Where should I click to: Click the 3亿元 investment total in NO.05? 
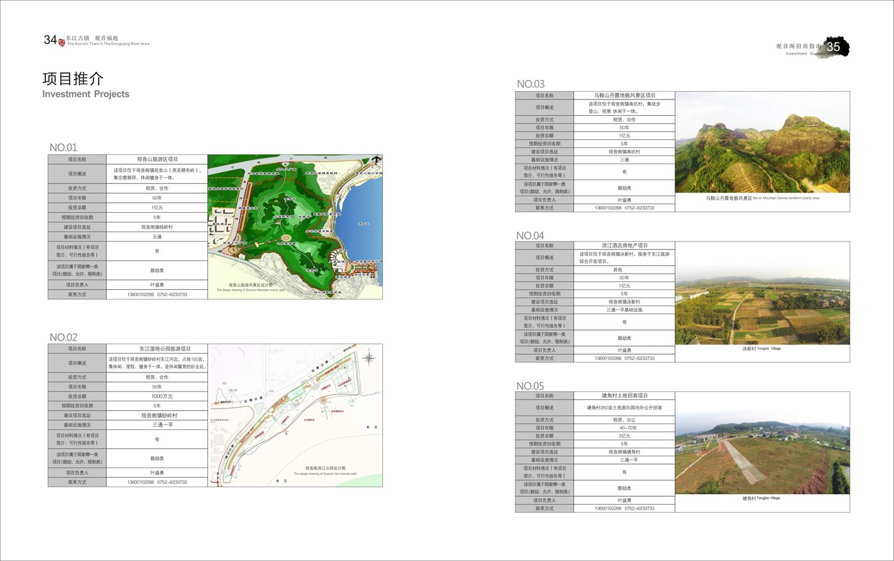coord(624,436)
